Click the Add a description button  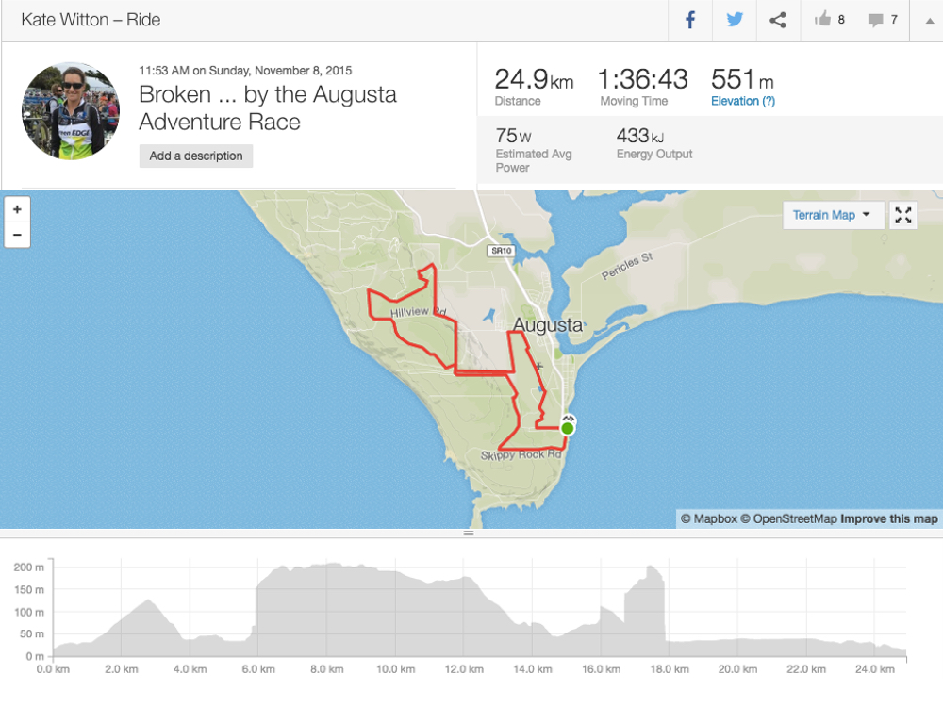click(196, 156)
